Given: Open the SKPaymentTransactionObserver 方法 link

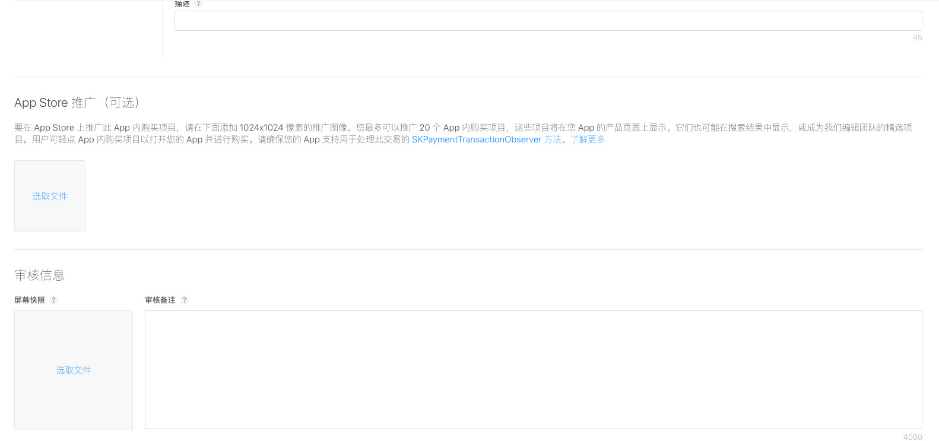Looking at the screenshot, I should [x=486, y=139].
